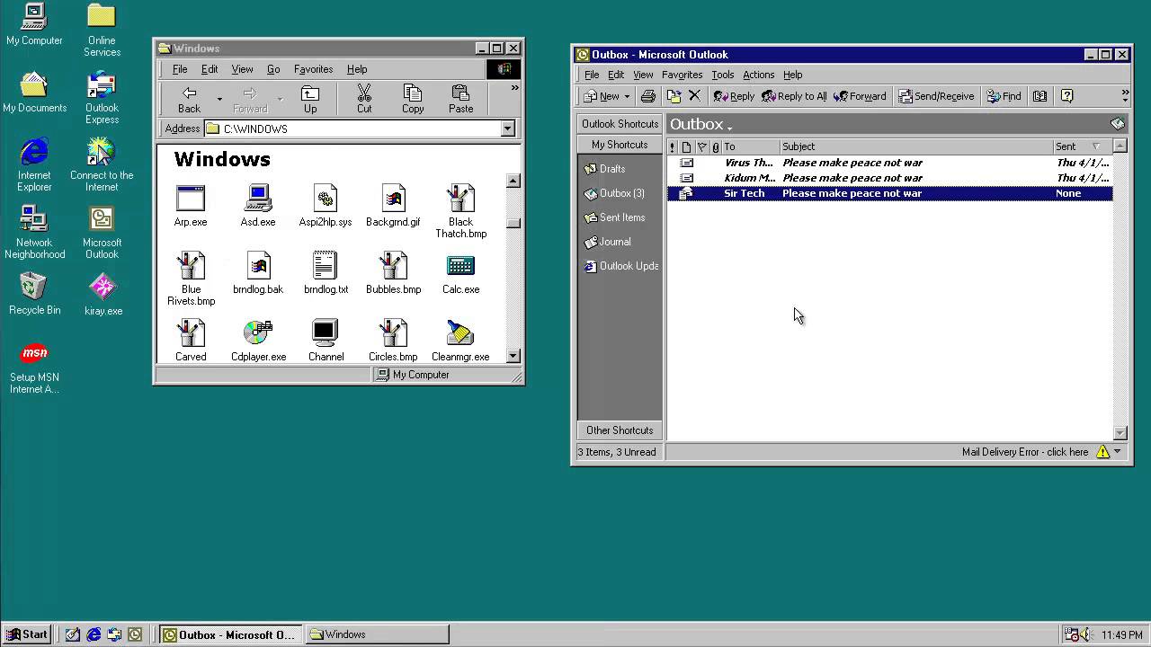
Task: Open the Outlook Update shortcut
Action: [x=620, y=266]
